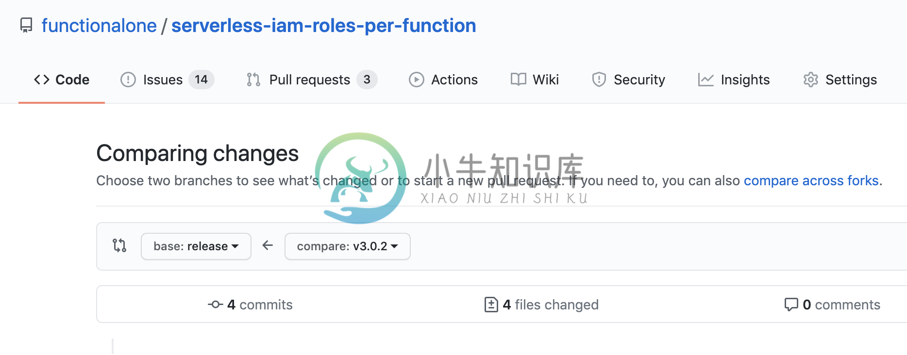907x355 pixels.
Task: Click the Settings gear icon
Action: point(811,80)
